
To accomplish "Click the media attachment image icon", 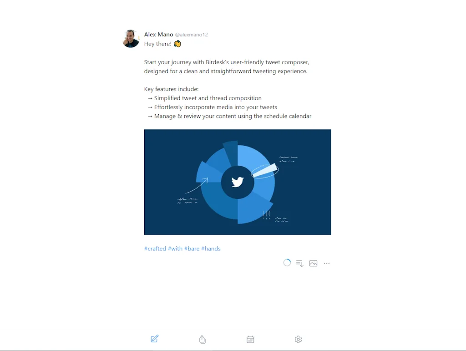I will [313, 263].
